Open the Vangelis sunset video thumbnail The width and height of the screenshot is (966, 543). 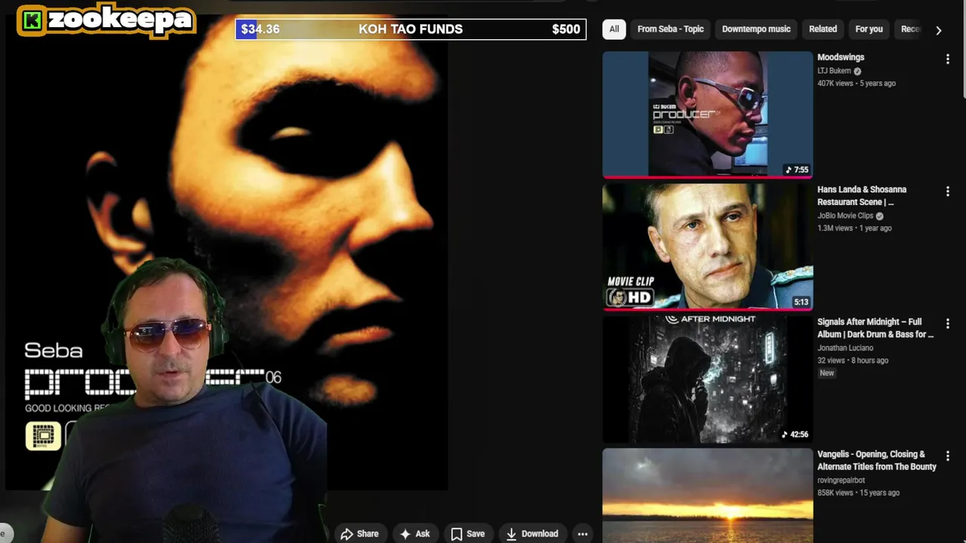click(x=708, y=495)
